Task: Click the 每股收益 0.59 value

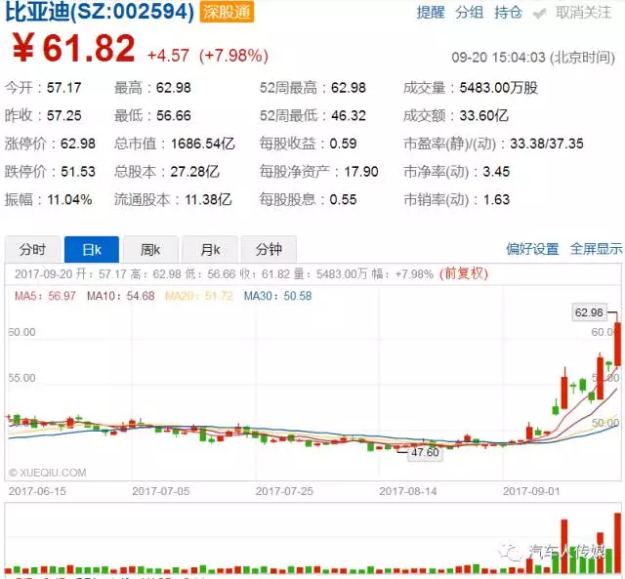Action: click(309, 144)
